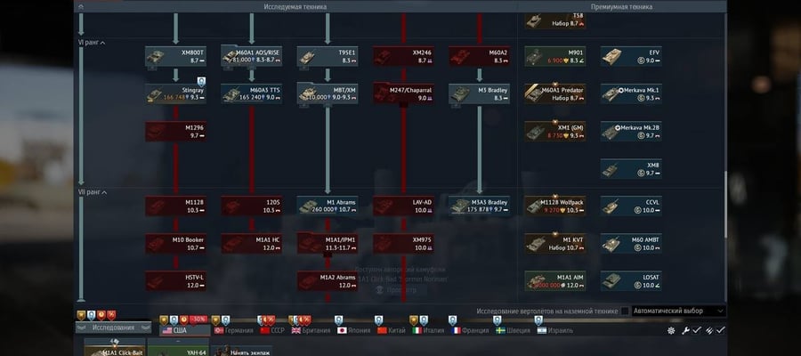Select the LOSAT premium vehicle
Viewport: 801px width, 356px height.
(x=631, y=281)
